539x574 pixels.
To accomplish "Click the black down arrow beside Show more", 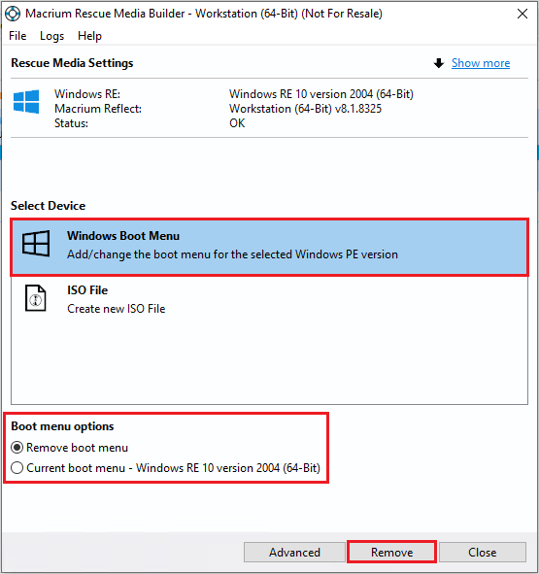I will pos(439,63).
